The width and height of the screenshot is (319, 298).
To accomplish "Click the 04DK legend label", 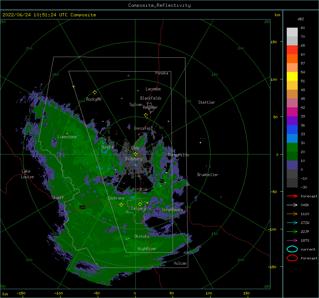I will [x=305, y=205].
